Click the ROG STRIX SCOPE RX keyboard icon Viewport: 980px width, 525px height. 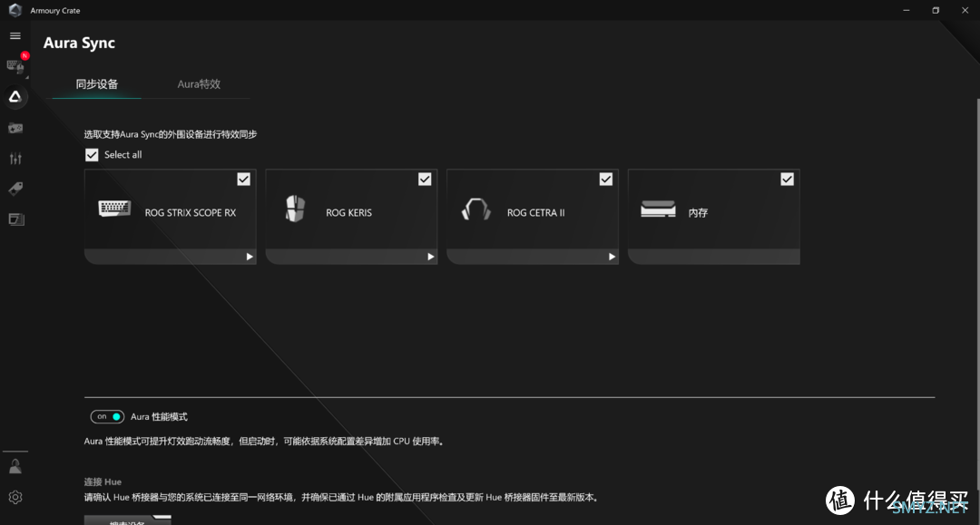[x=114, y=208]
